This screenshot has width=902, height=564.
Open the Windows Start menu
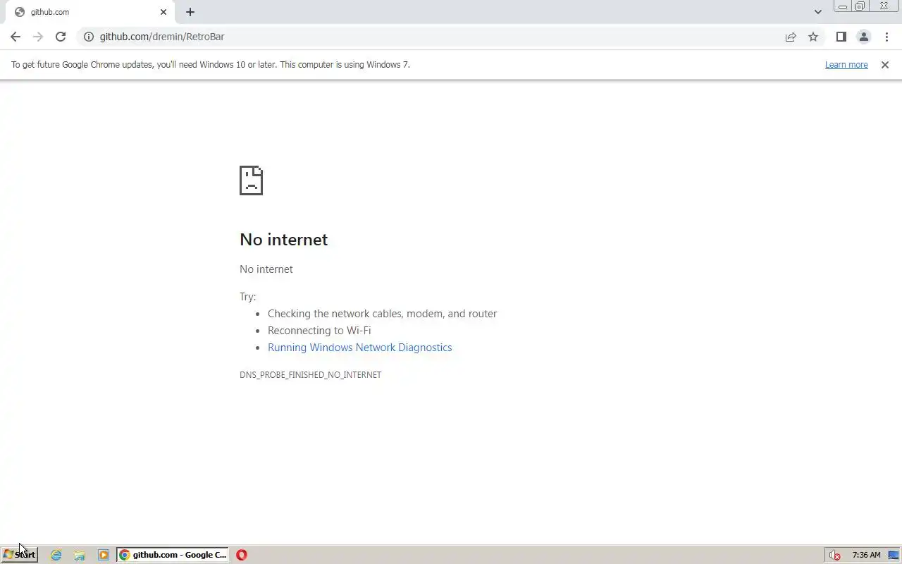(19, 555)
